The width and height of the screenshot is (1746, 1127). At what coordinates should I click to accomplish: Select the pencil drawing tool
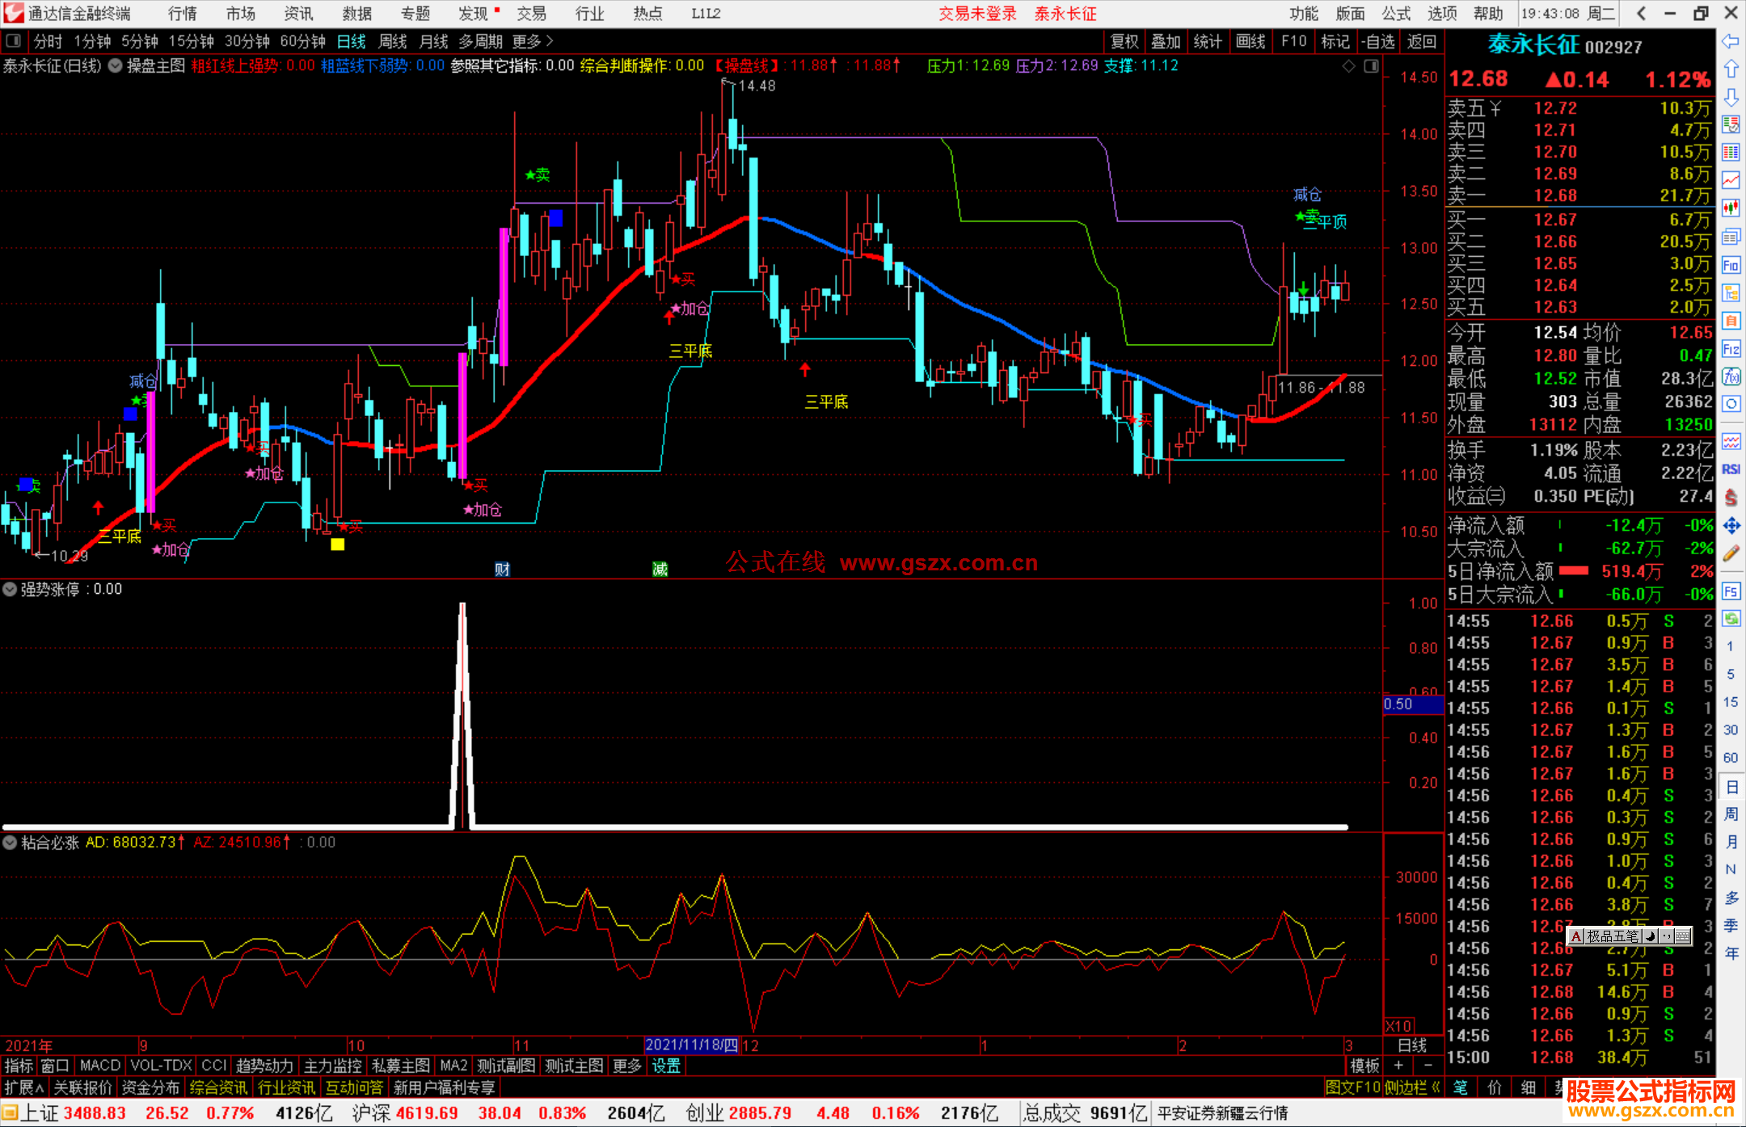pos(1731,554)
